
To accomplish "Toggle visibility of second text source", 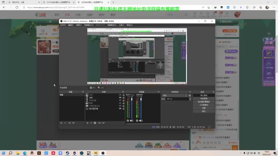I will click(120, 100).
